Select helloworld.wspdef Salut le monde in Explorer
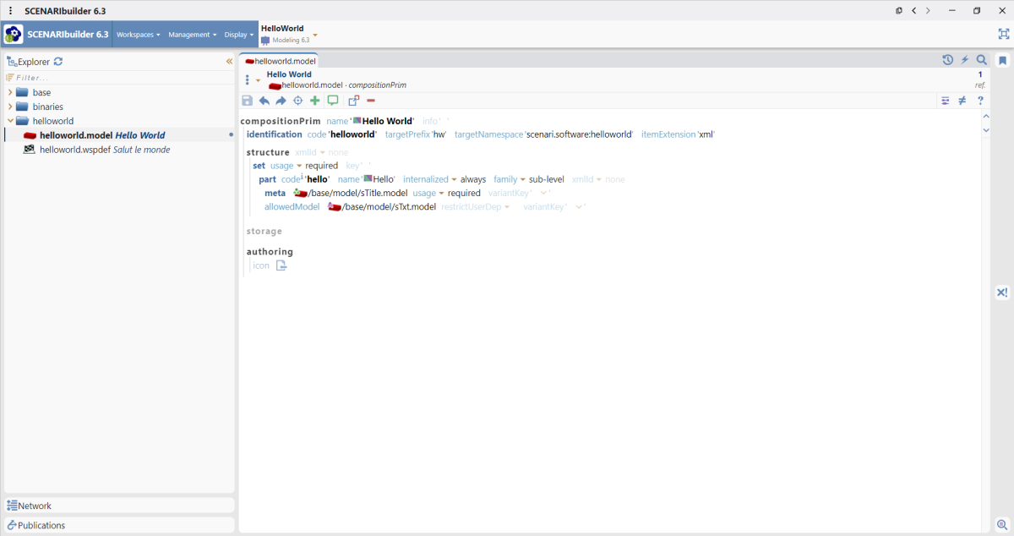This screenshot has width=1014, height=536. [x=101, y=149]
